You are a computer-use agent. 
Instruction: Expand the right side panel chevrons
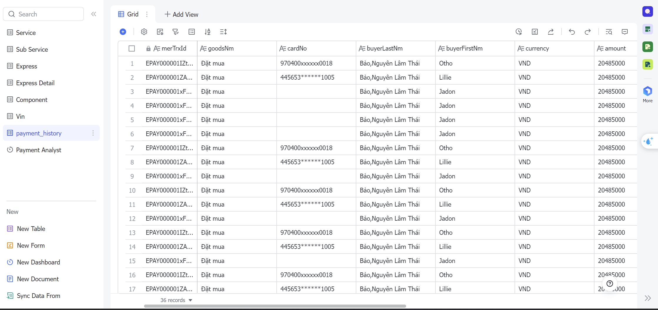tap(648, 298)
